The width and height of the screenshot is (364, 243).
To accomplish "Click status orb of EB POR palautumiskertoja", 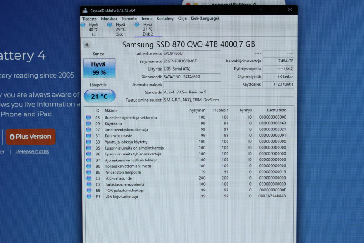I will (x=89, y=190).
